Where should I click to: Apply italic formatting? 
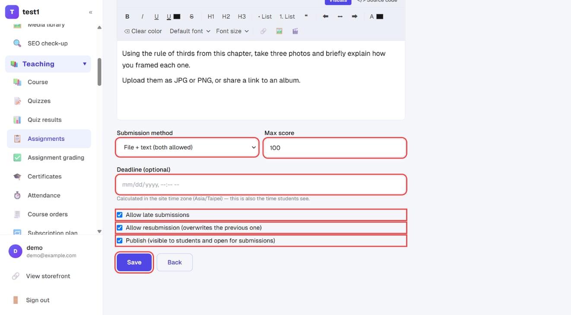(x=142, y=16)
